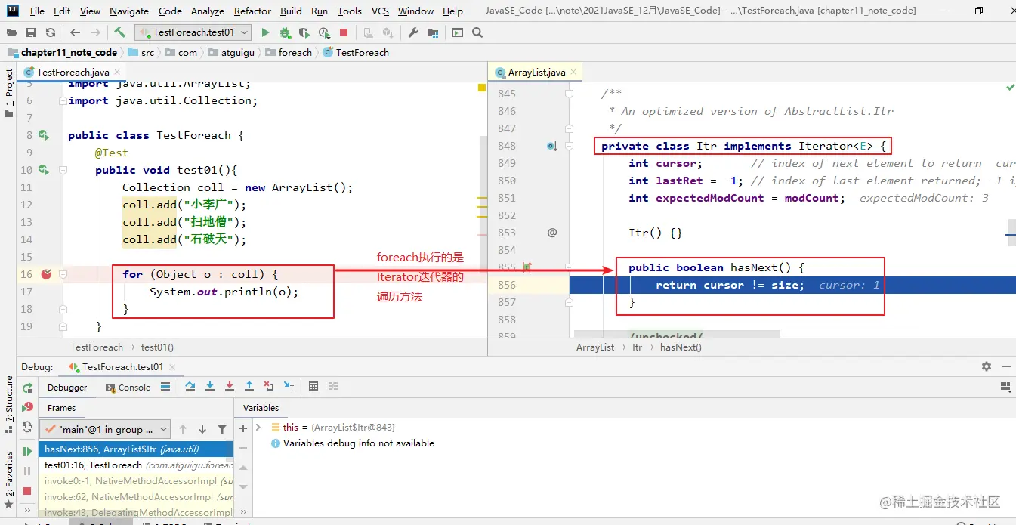Select next frame with down arrow icon
Viewport: 1016px width, 525px height.
click(x=202, y=429)
